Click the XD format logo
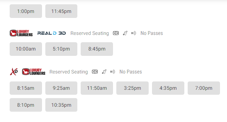The image size is (227, 122). click(14, 72)
